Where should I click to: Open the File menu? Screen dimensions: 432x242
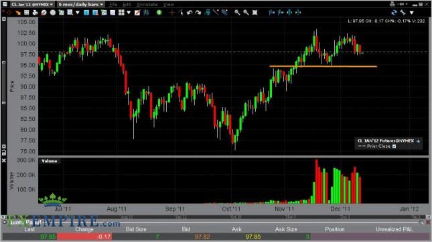pos(113,5)
